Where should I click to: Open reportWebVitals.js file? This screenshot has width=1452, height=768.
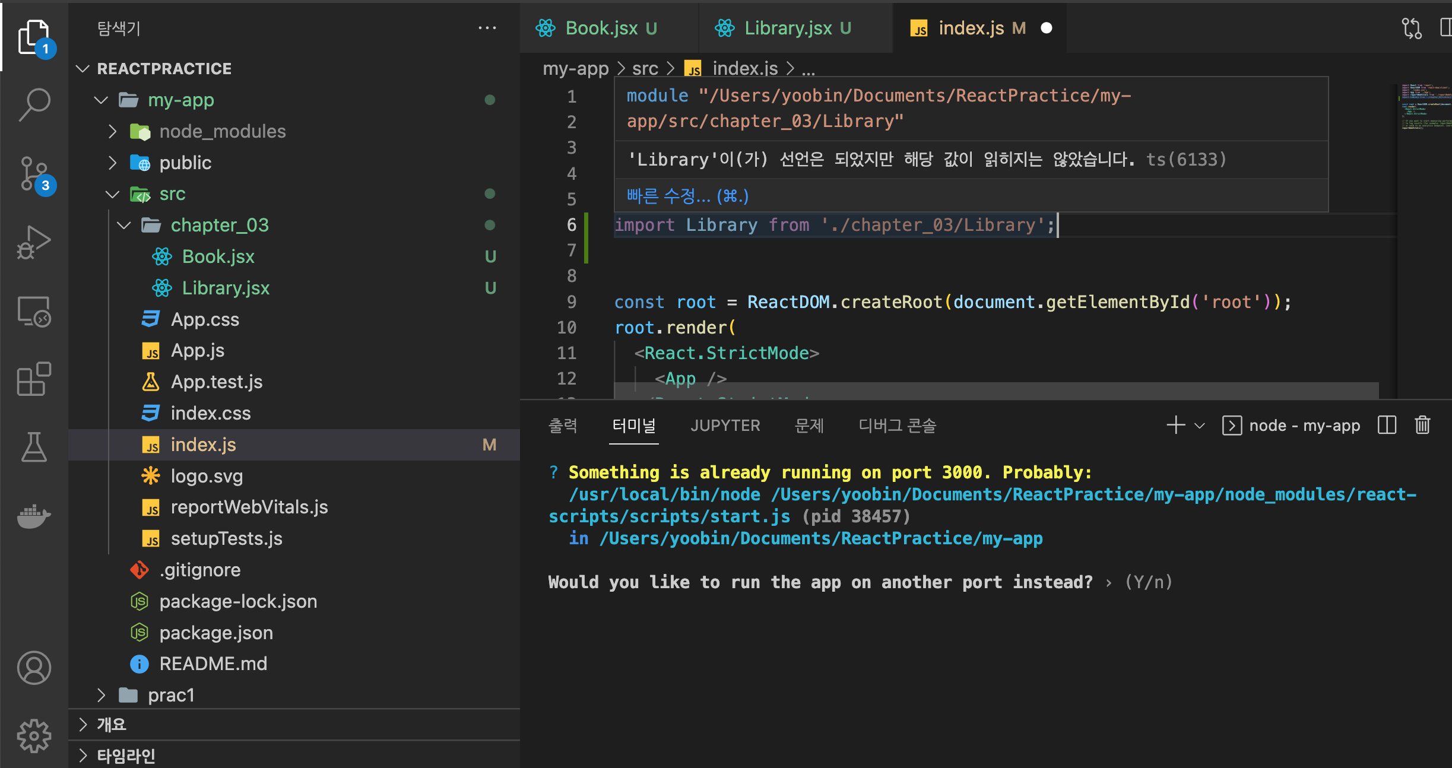point(294,507)
